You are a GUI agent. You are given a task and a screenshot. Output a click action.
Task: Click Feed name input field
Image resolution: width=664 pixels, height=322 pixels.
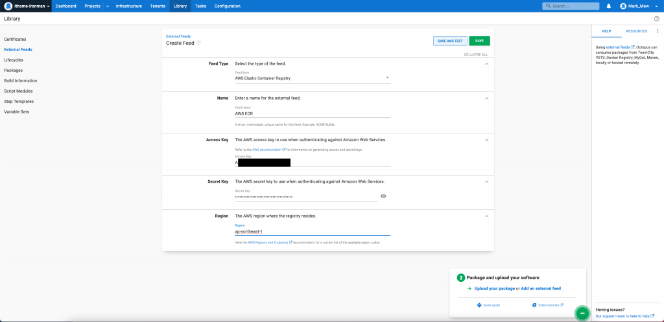(313, 113)
